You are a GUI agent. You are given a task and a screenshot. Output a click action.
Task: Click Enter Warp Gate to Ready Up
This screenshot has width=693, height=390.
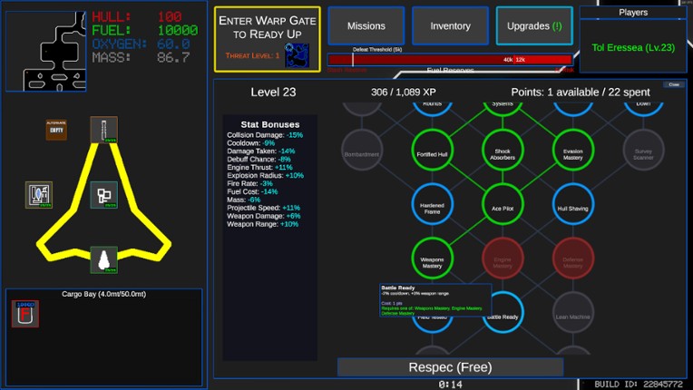point(268,39)
